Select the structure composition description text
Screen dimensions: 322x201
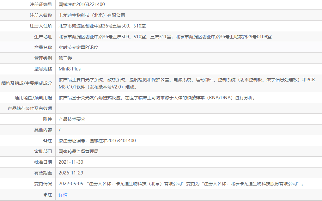pos(187,83)
